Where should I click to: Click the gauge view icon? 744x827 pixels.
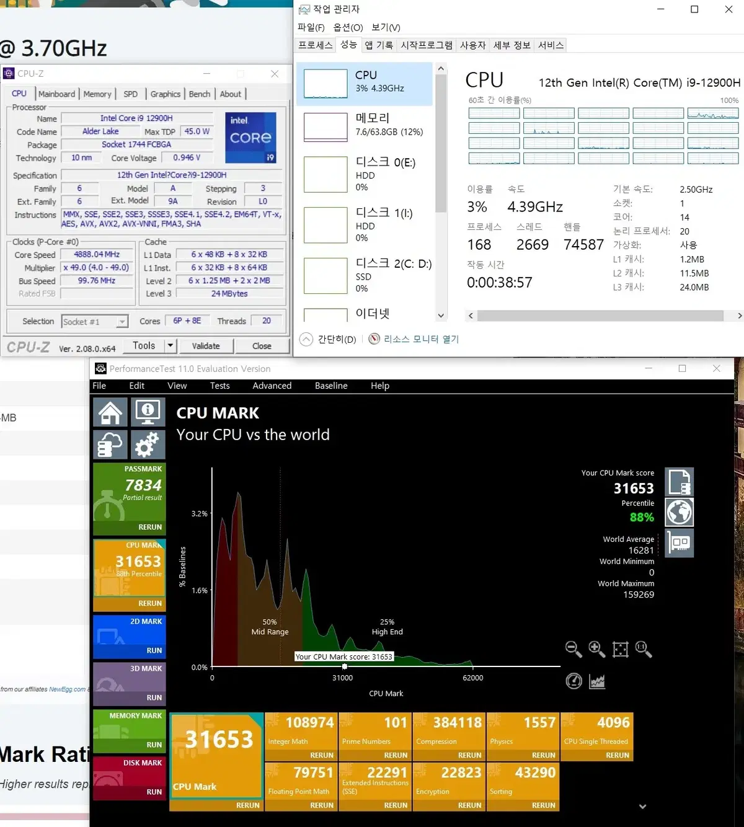[573, 681]
